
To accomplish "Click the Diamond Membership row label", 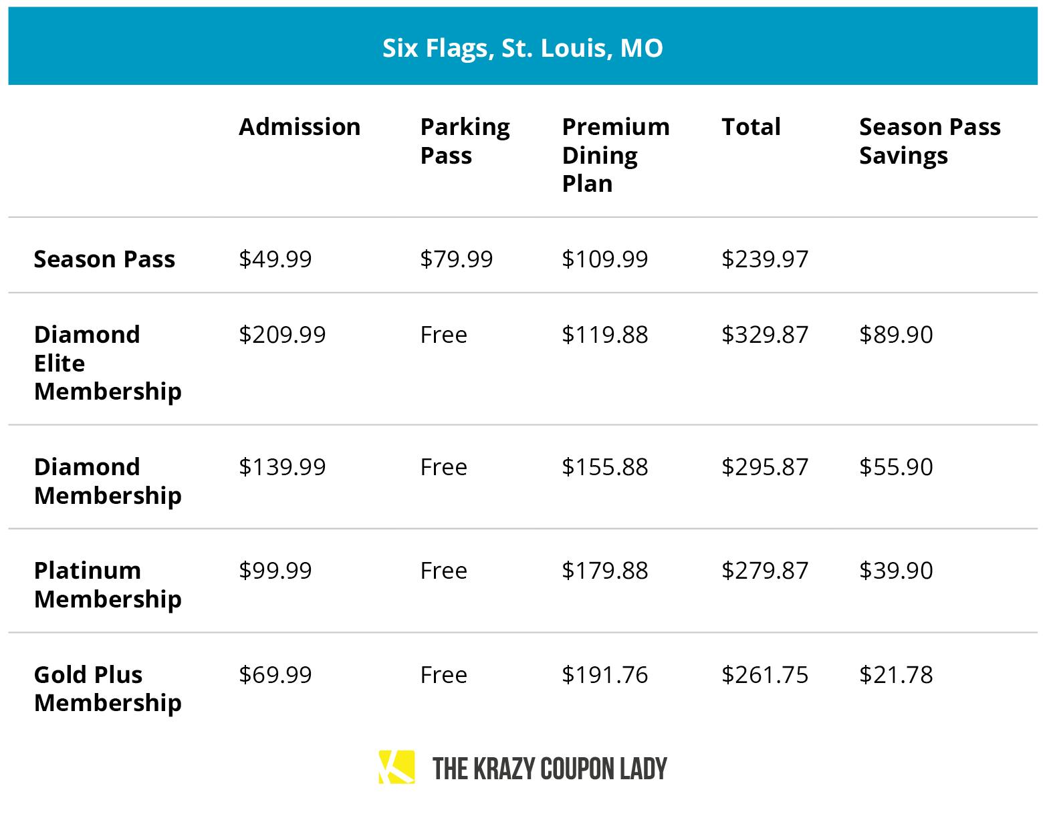I will click(108, 481).
